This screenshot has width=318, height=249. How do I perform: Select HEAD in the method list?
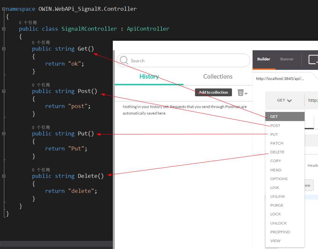(285, 170)
